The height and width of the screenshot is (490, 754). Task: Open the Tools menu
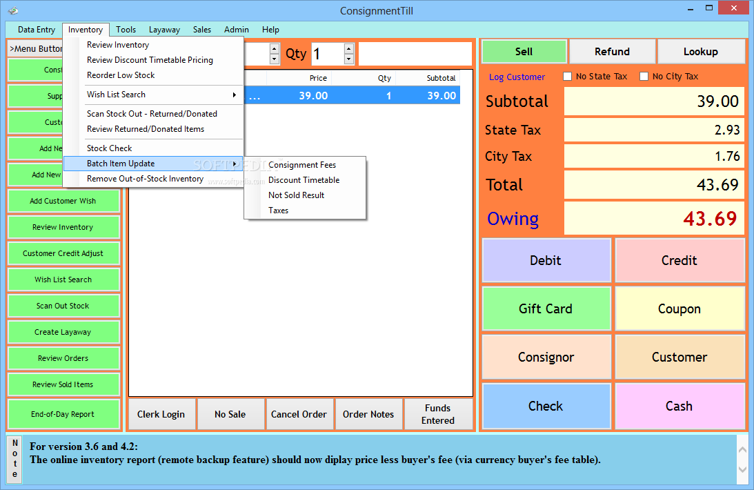126,30
